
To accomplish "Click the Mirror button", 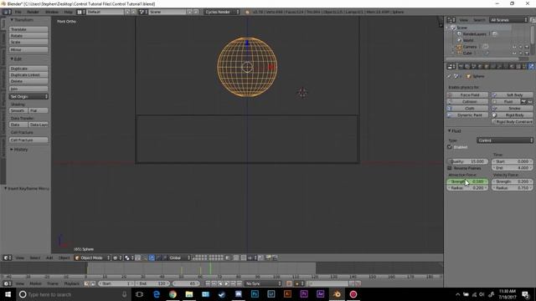I will point(28,50).
